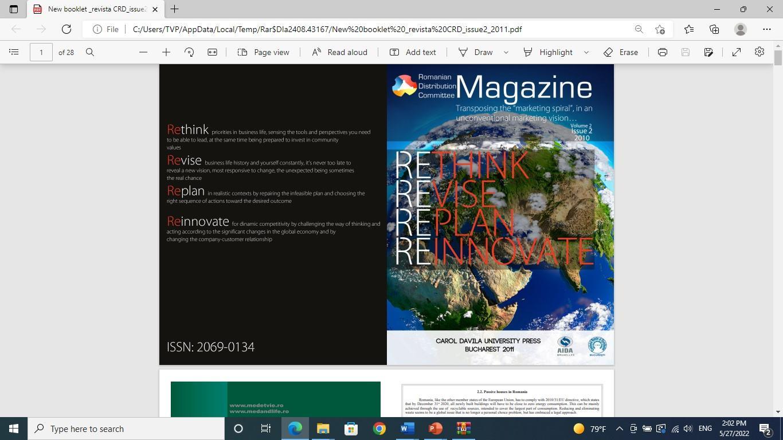
Task: Open File Explorer from the taskbar
Action: click(x=323, y=429)
